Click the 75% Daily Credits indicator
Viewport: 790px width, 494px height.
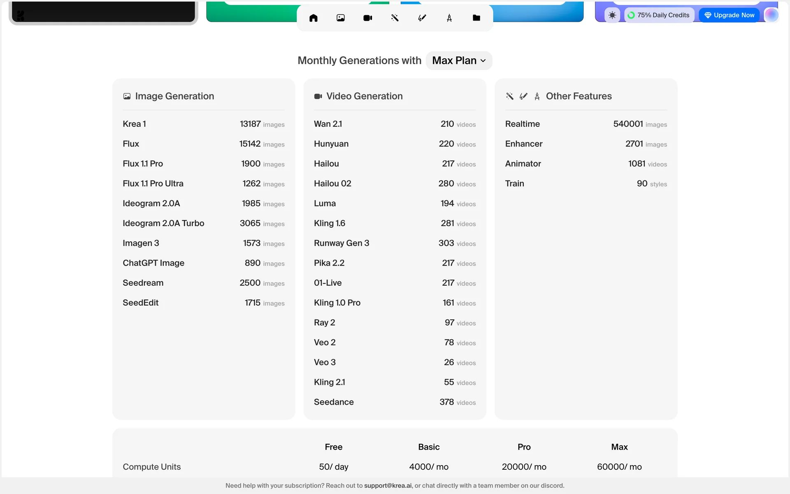(659, 15)
